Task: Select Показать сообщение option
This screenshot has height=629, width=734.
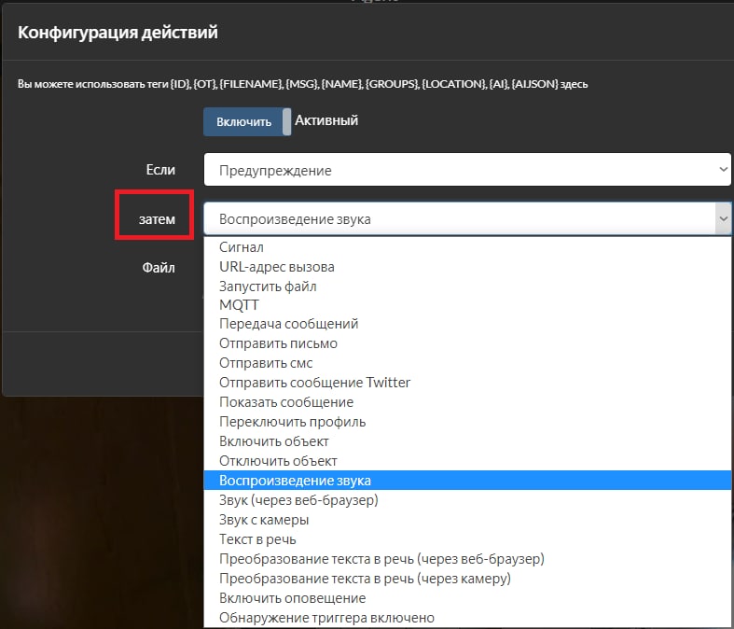Action: [467, 402]
